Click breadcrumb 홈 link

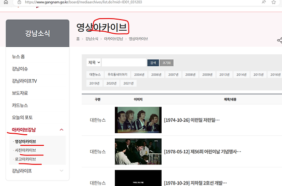(78, 39)
